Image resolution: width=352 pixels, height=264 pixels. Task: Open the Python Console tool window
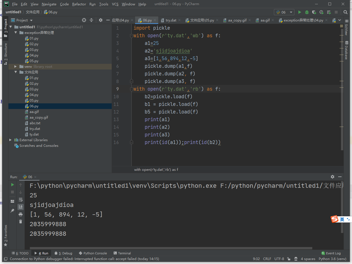(x=93, y=253)
